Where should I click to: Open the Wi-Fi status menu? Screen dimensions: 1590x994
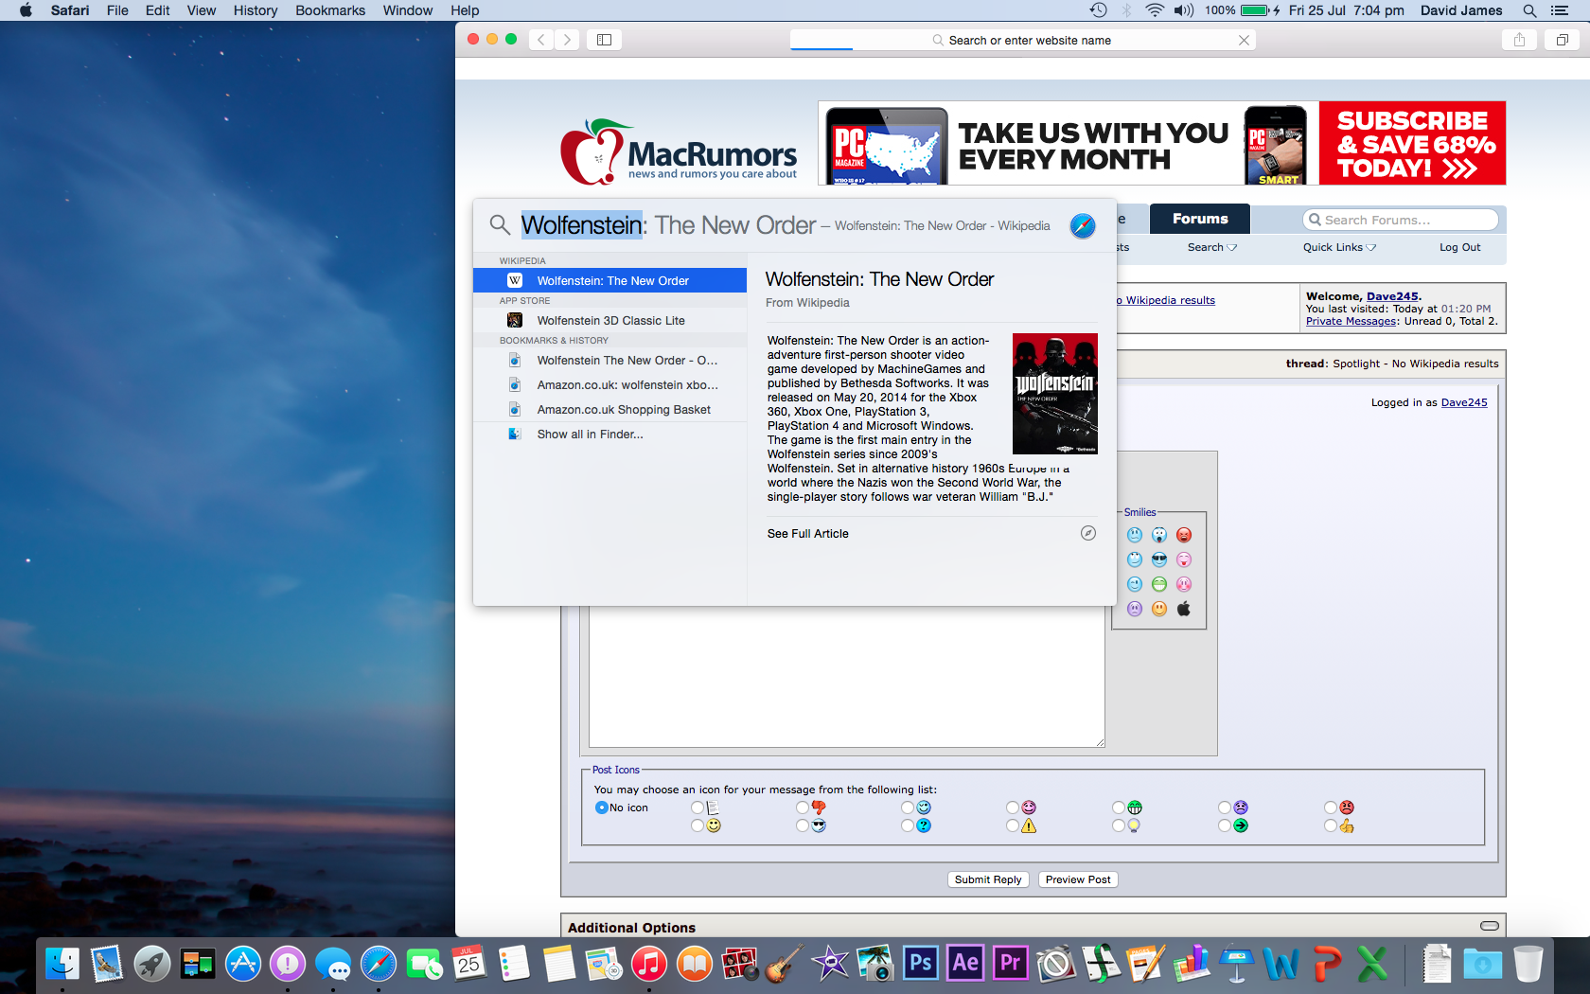point(1155,10)
